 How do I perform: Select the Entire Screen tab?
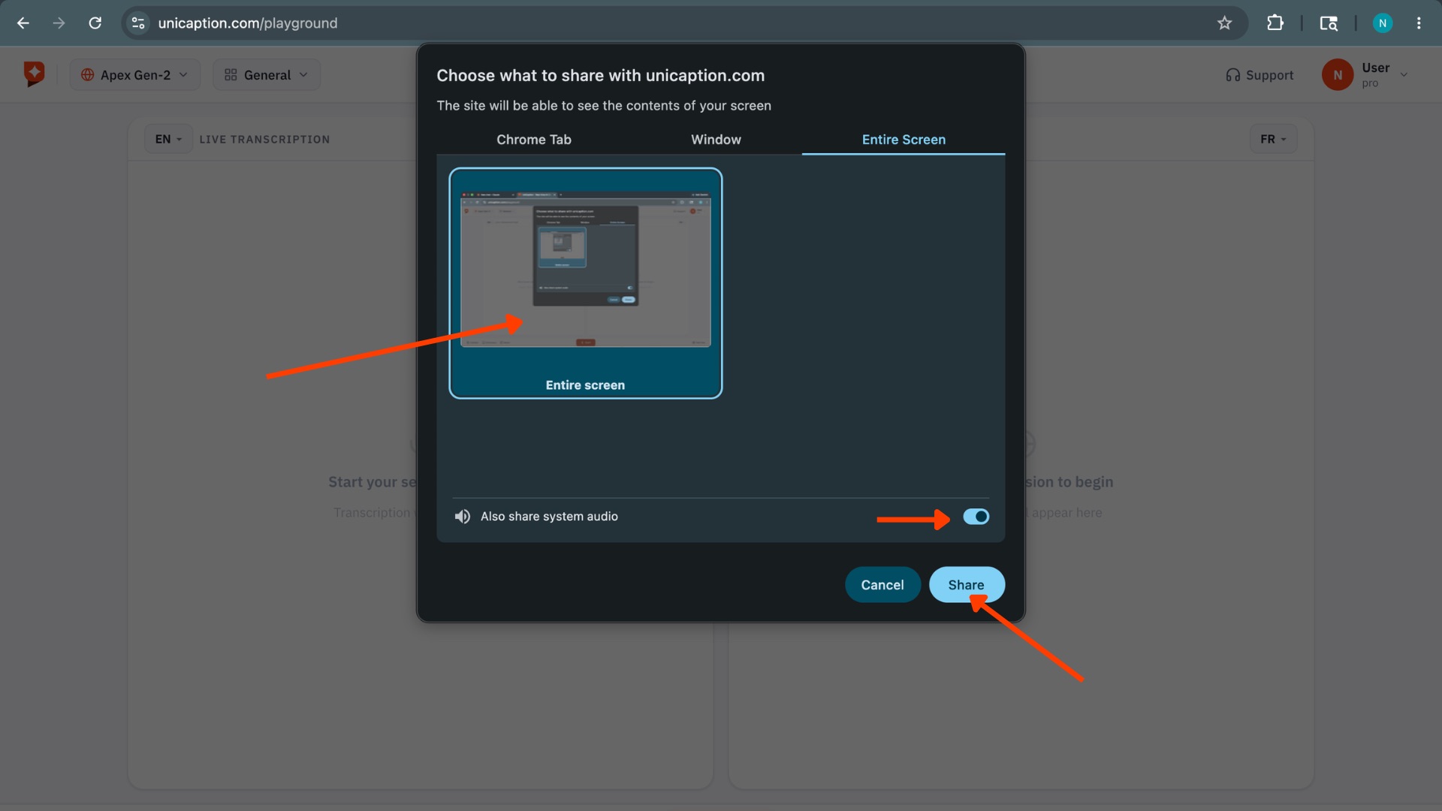[x=904, y=140]
